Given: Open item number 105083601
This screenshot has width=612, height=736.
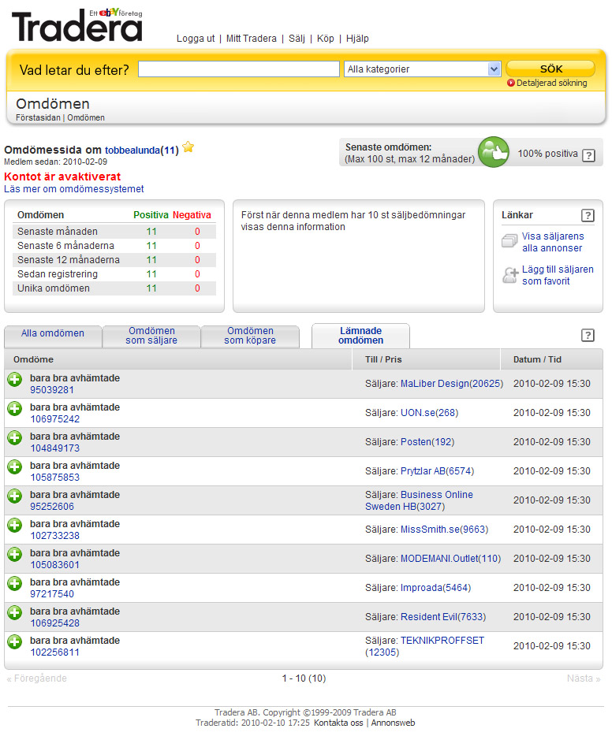Looking at the screenshot, I should [x=55, y=565].
